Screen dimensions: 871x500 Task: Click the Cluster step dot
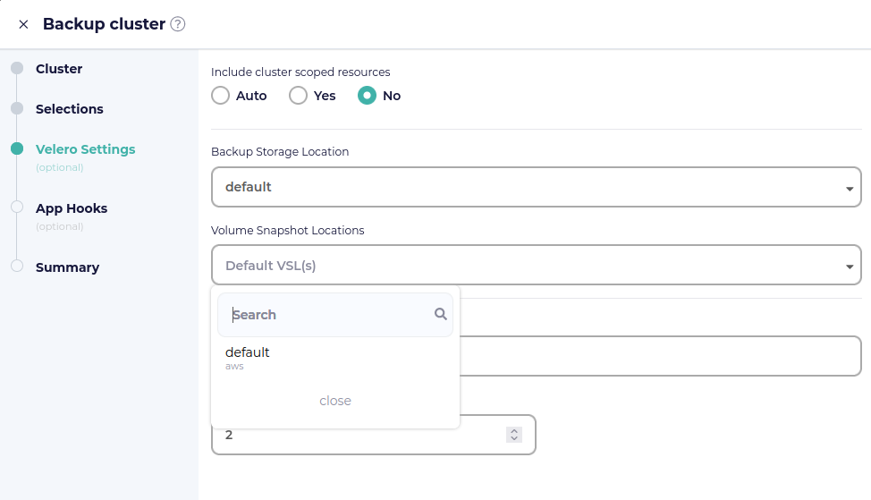click(17, 68)
